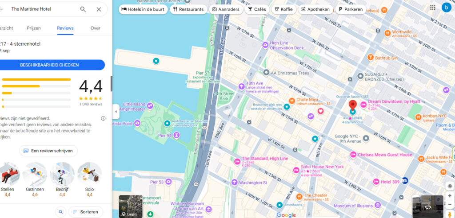Click the 10th Ave umbrella marker
This screenshot has height=218, width=455.
(x=241, y=86)
